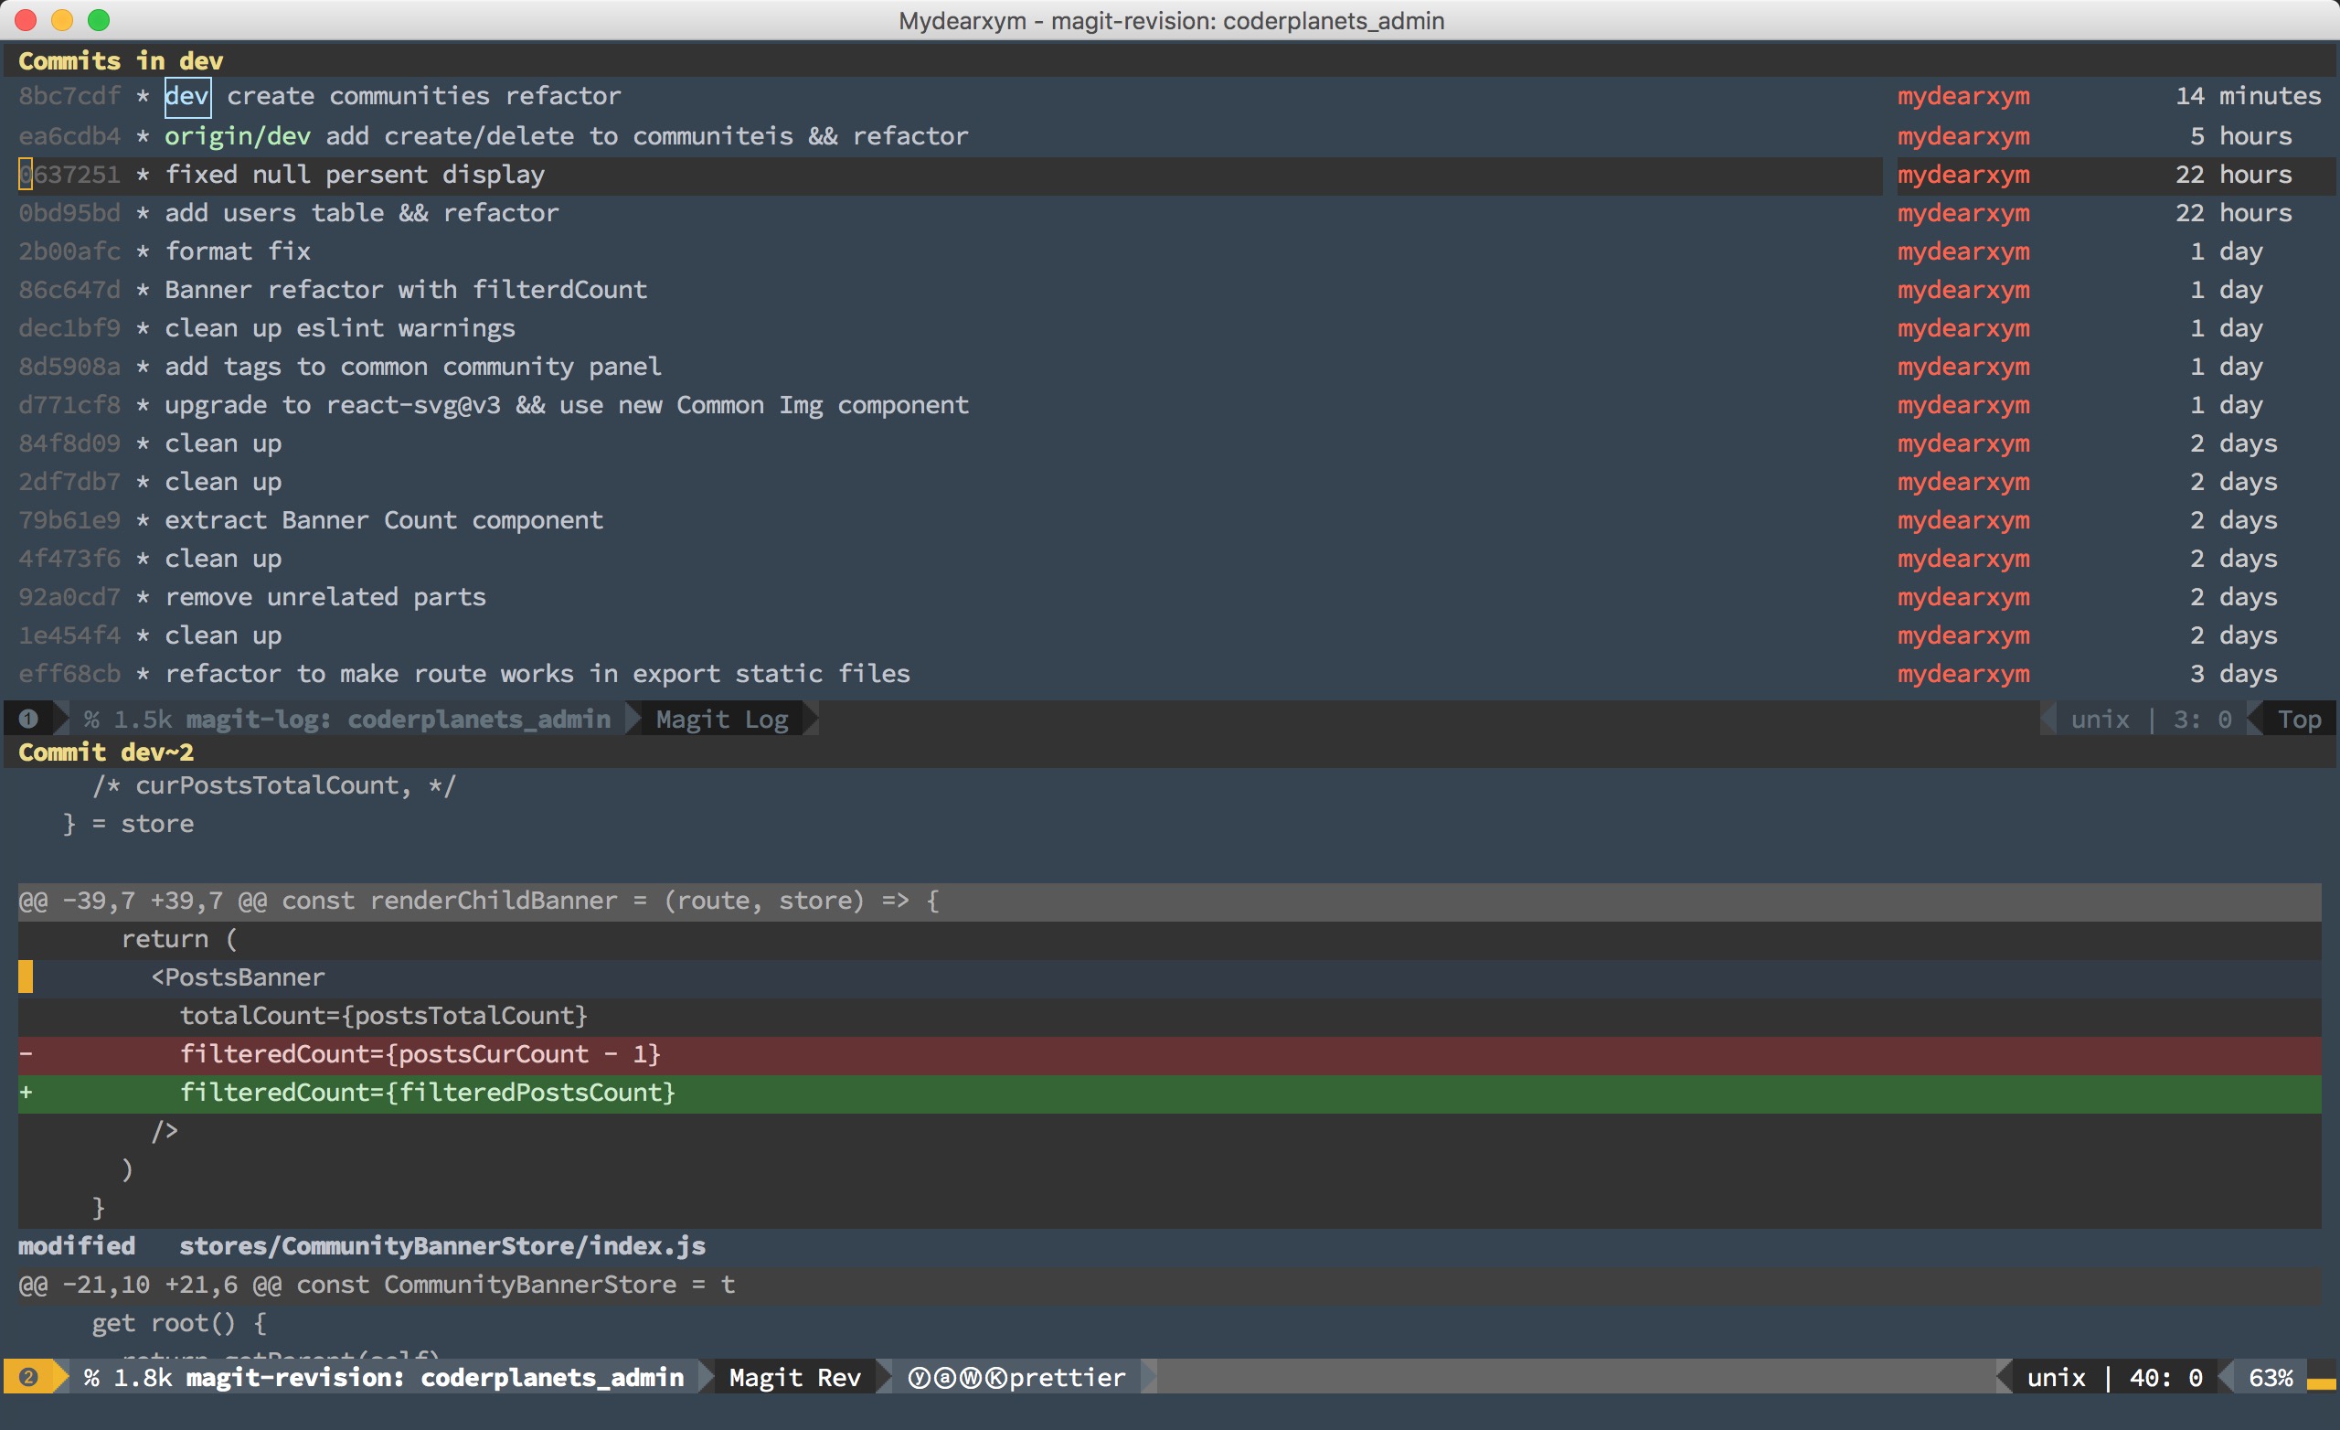Viewport: 2340px width, 1430px height.
Task: Click the % read-only indicator in bottom modeline
Action: [91, 1377]
